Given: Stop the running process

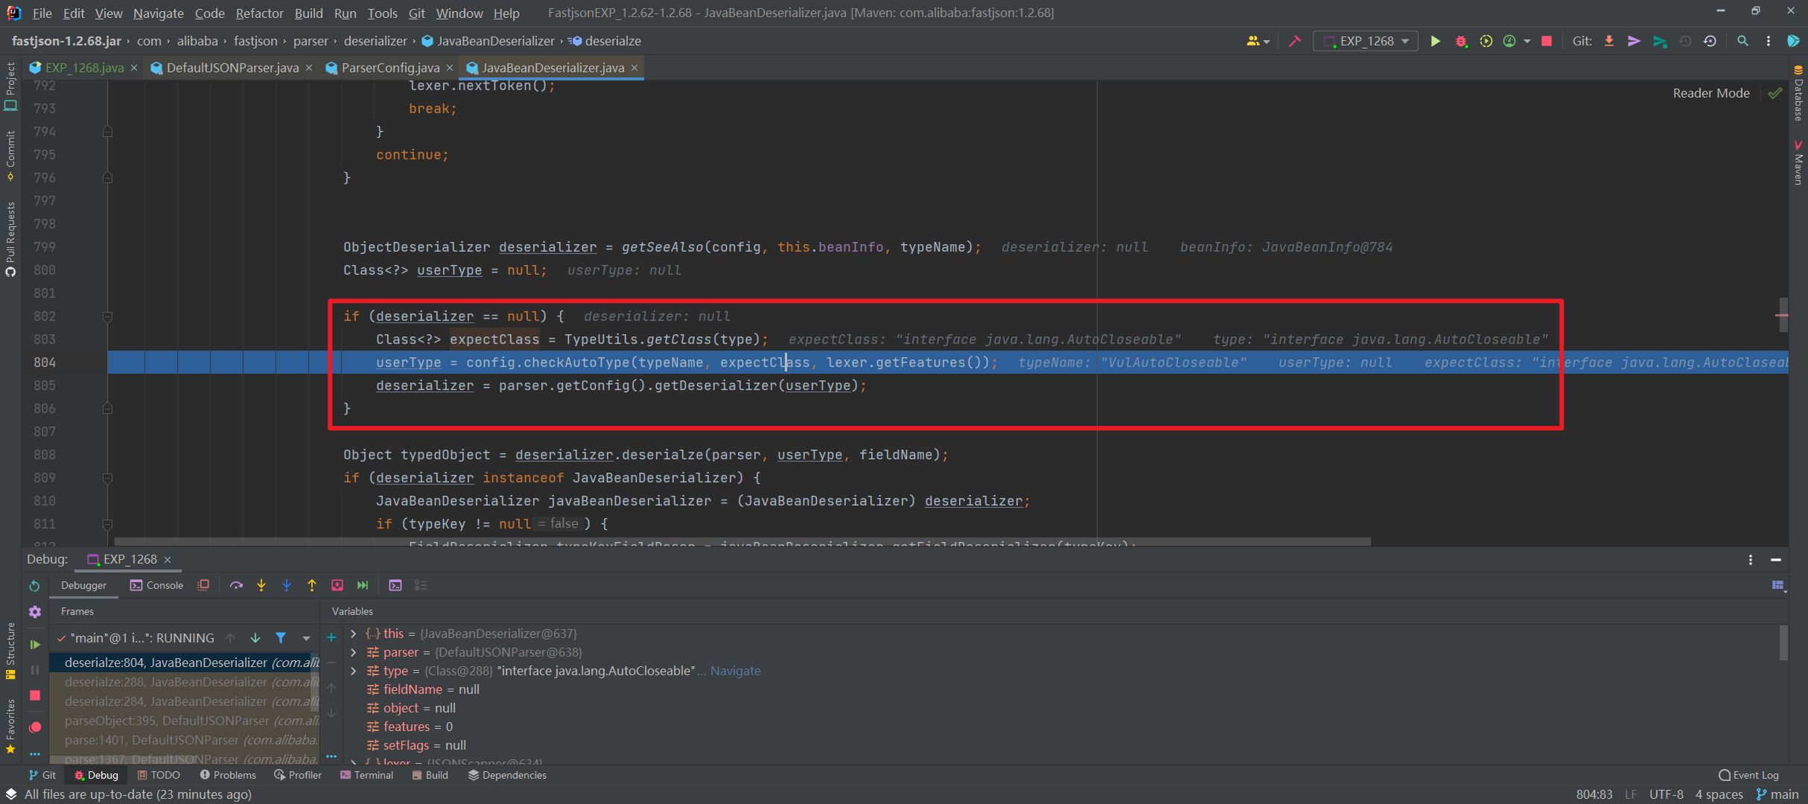Looking at the screenshot, I should [1546, 41].
